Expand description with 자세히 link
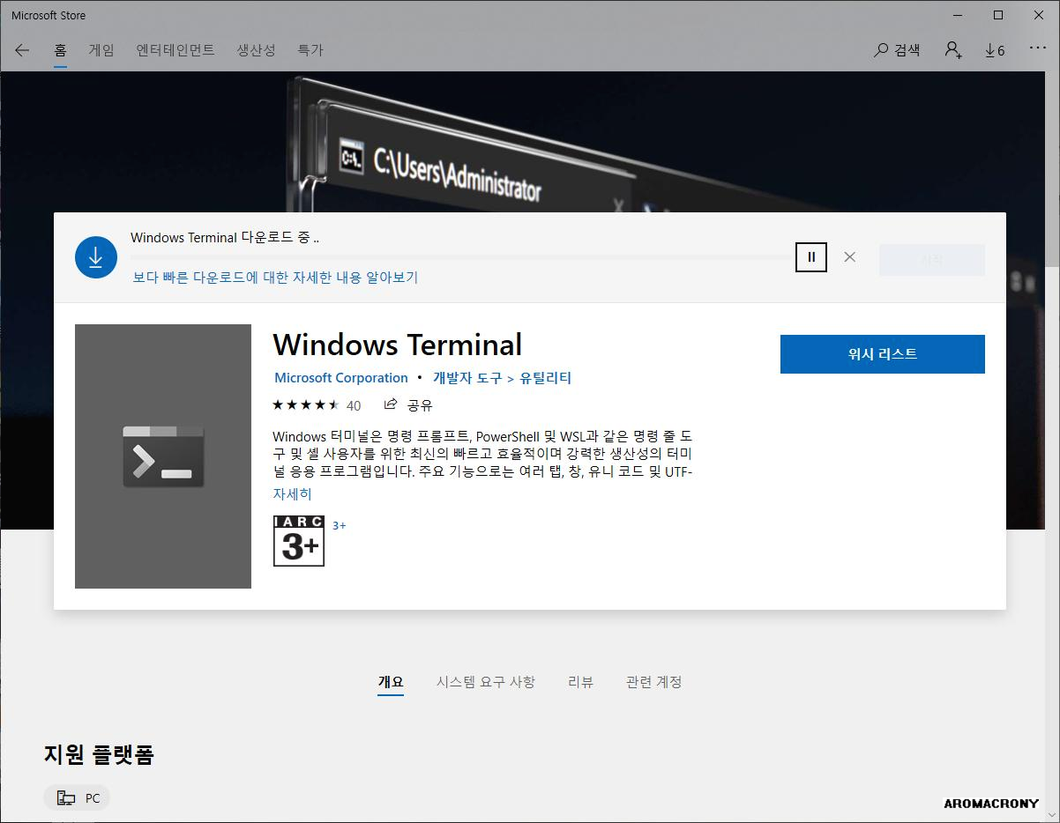This screenshot has height=823, width=1060. (292, 494)
